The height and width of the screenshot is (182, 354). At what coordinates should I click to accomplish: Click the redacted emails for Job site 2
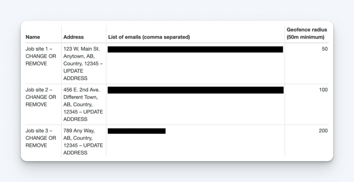click(196, 90)
